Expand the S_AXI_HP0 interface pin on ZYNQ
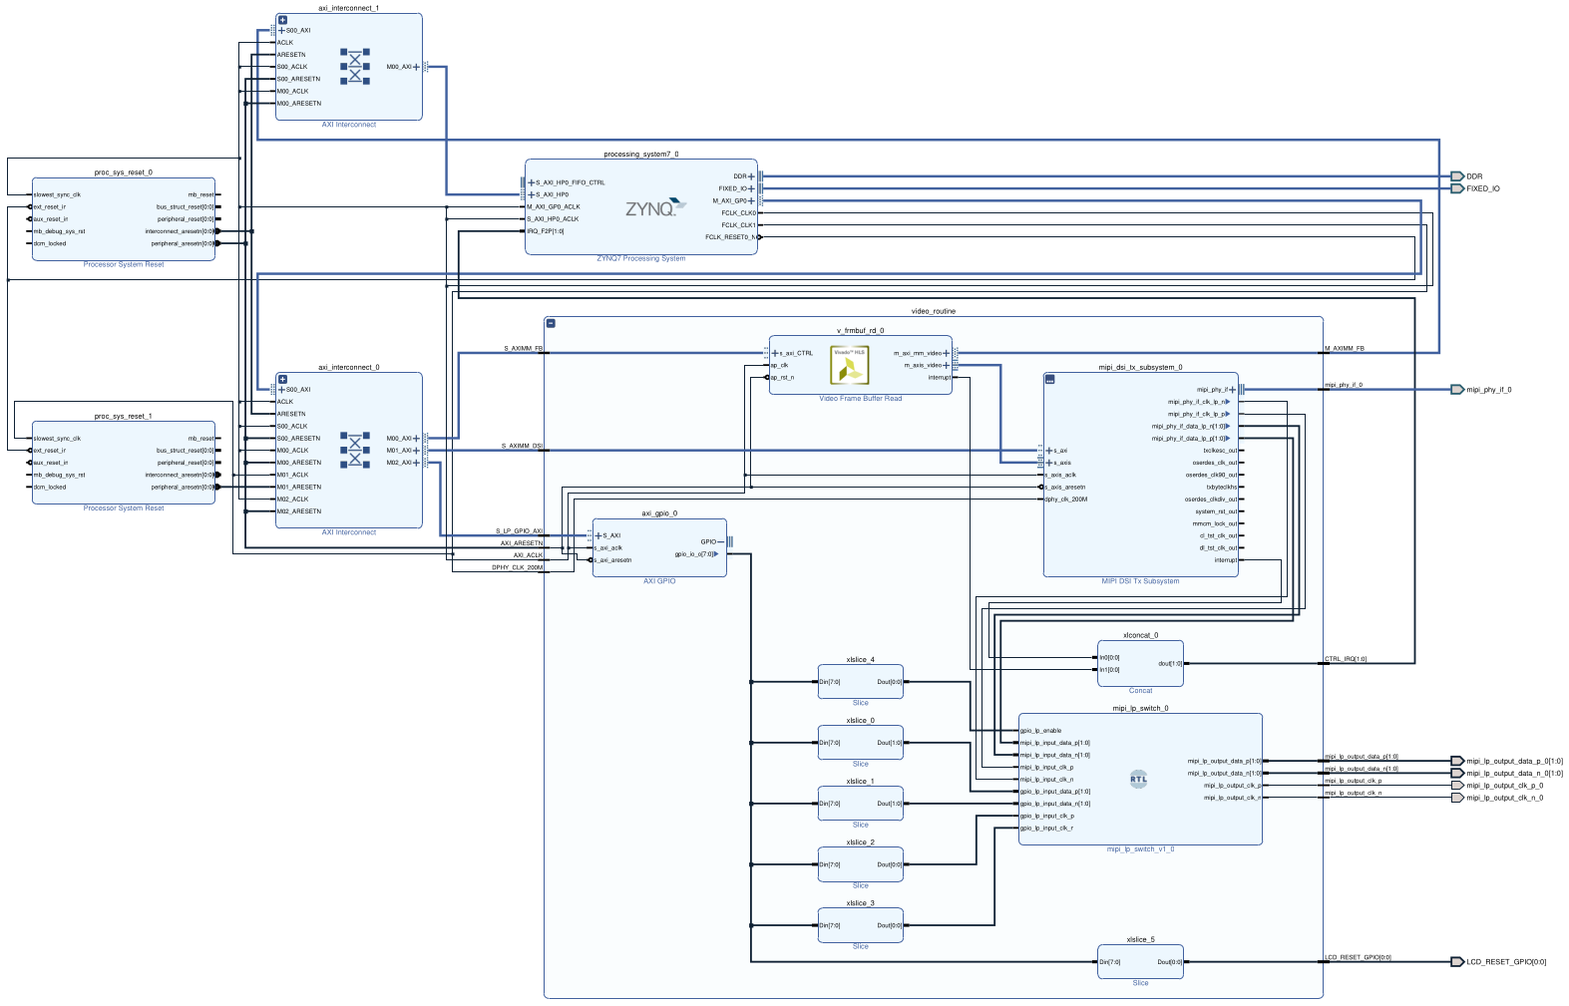This screenshot has width=1569, height=1006. (532, 194)
